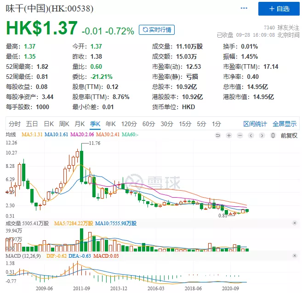
Task: Click the DEA:-0.63 indicator value
Action: tap(80, 256)
